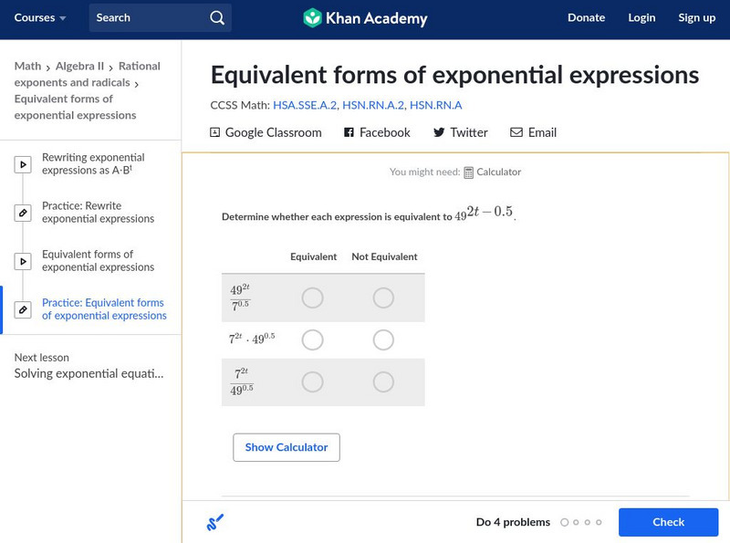Mark third expression as Equivalent
Viewport: 730px width, 543px height.
click(312, 381)
